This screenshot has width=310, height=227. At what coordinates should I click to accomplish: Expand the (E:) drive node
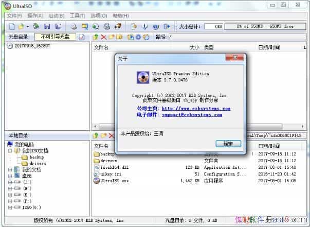(x=10, y=195)
